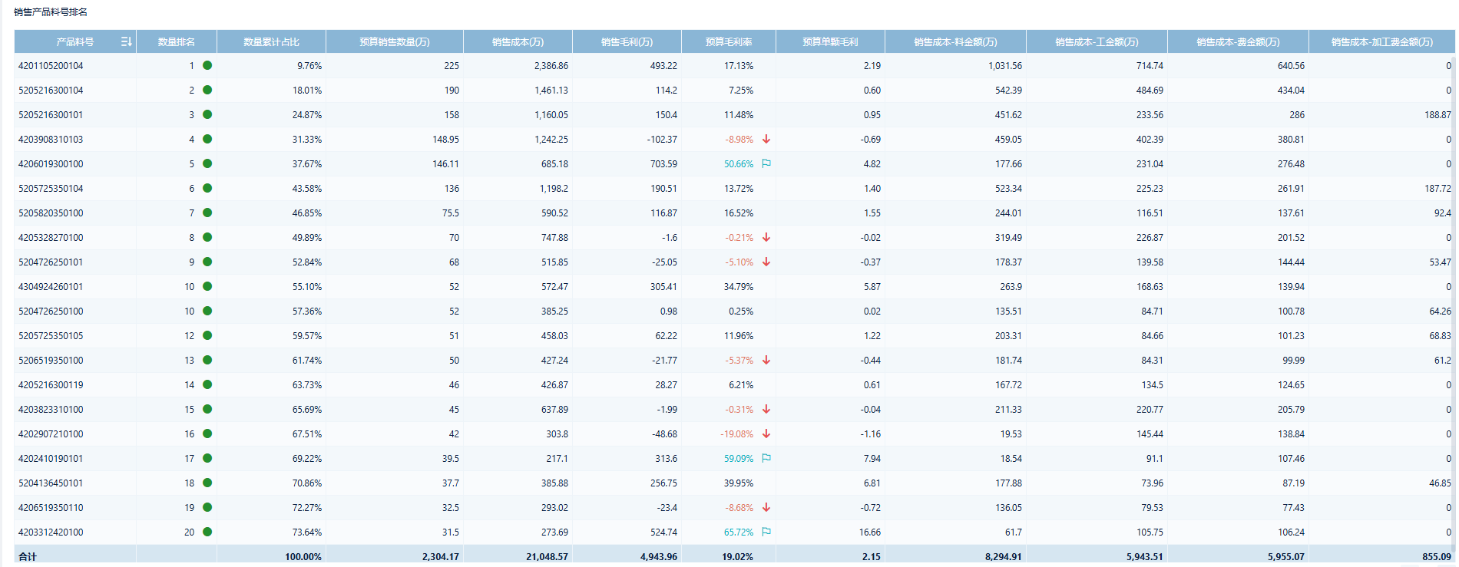Screen dimensions: 1459x567
Task: Click the flag icon next to 50.66%
Action: point(766,164)
